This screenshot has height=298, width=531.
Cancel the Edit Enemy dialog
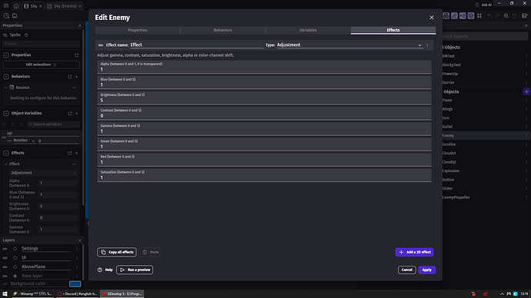coord(407,270)
